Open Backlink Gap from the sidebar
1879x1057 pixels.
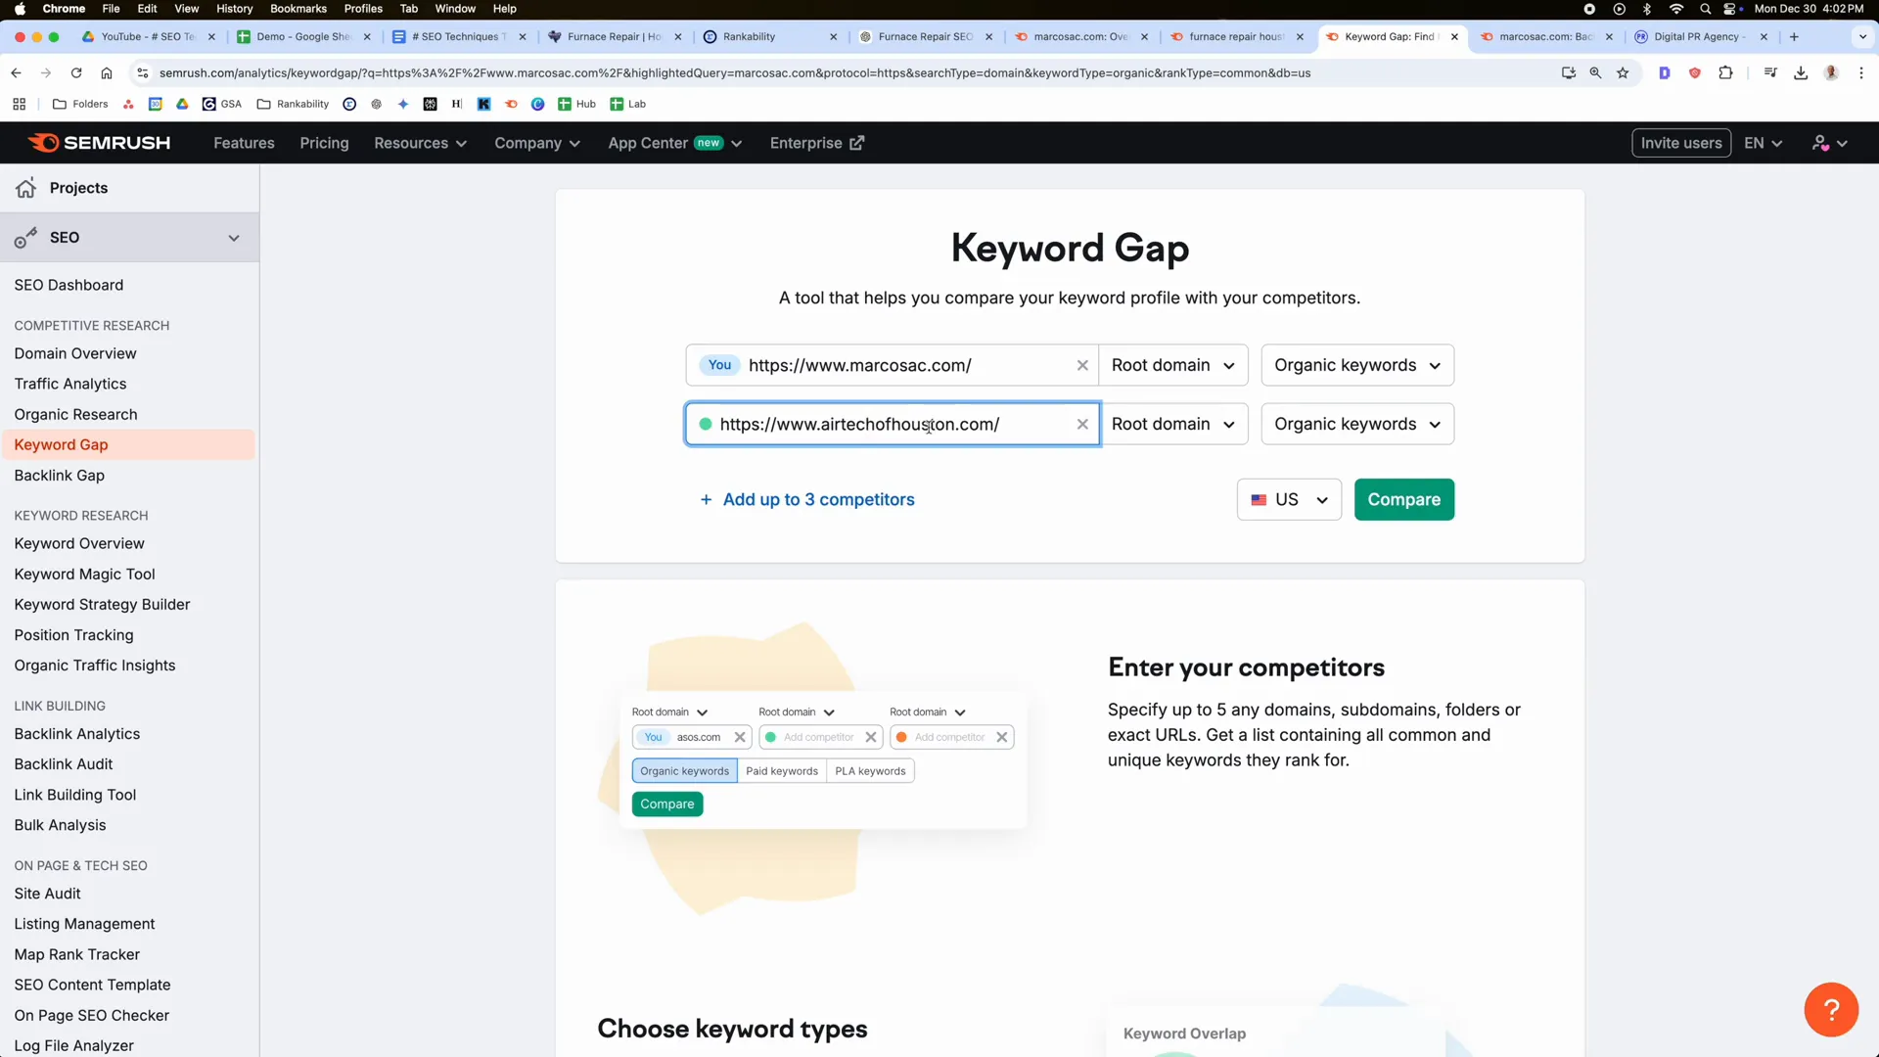[x=59, y=476]
